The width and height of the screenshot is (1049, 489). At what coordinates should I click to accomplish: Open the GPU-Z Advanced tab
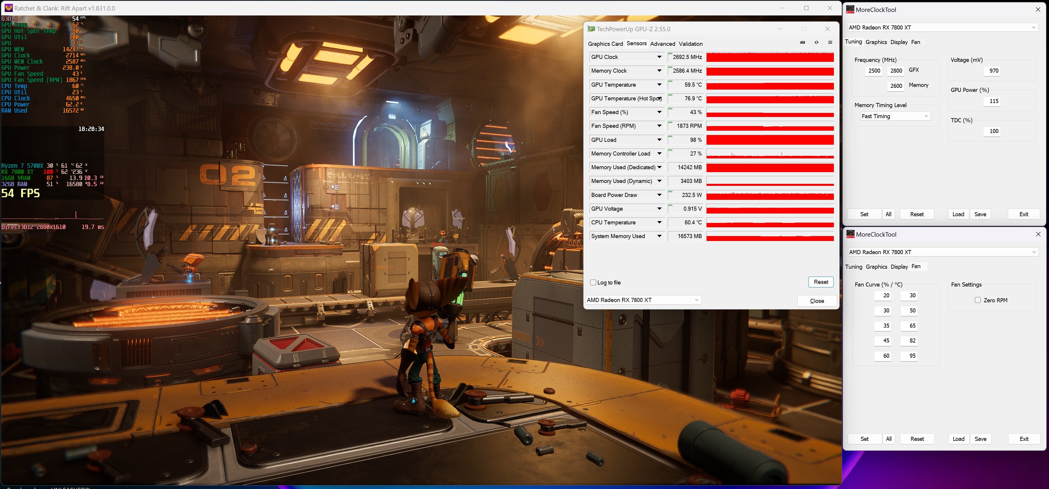pyautogui.click(x=663, y=43)
